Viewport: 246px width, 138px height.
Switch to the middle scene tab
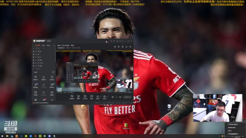click(x=43, y=45)
